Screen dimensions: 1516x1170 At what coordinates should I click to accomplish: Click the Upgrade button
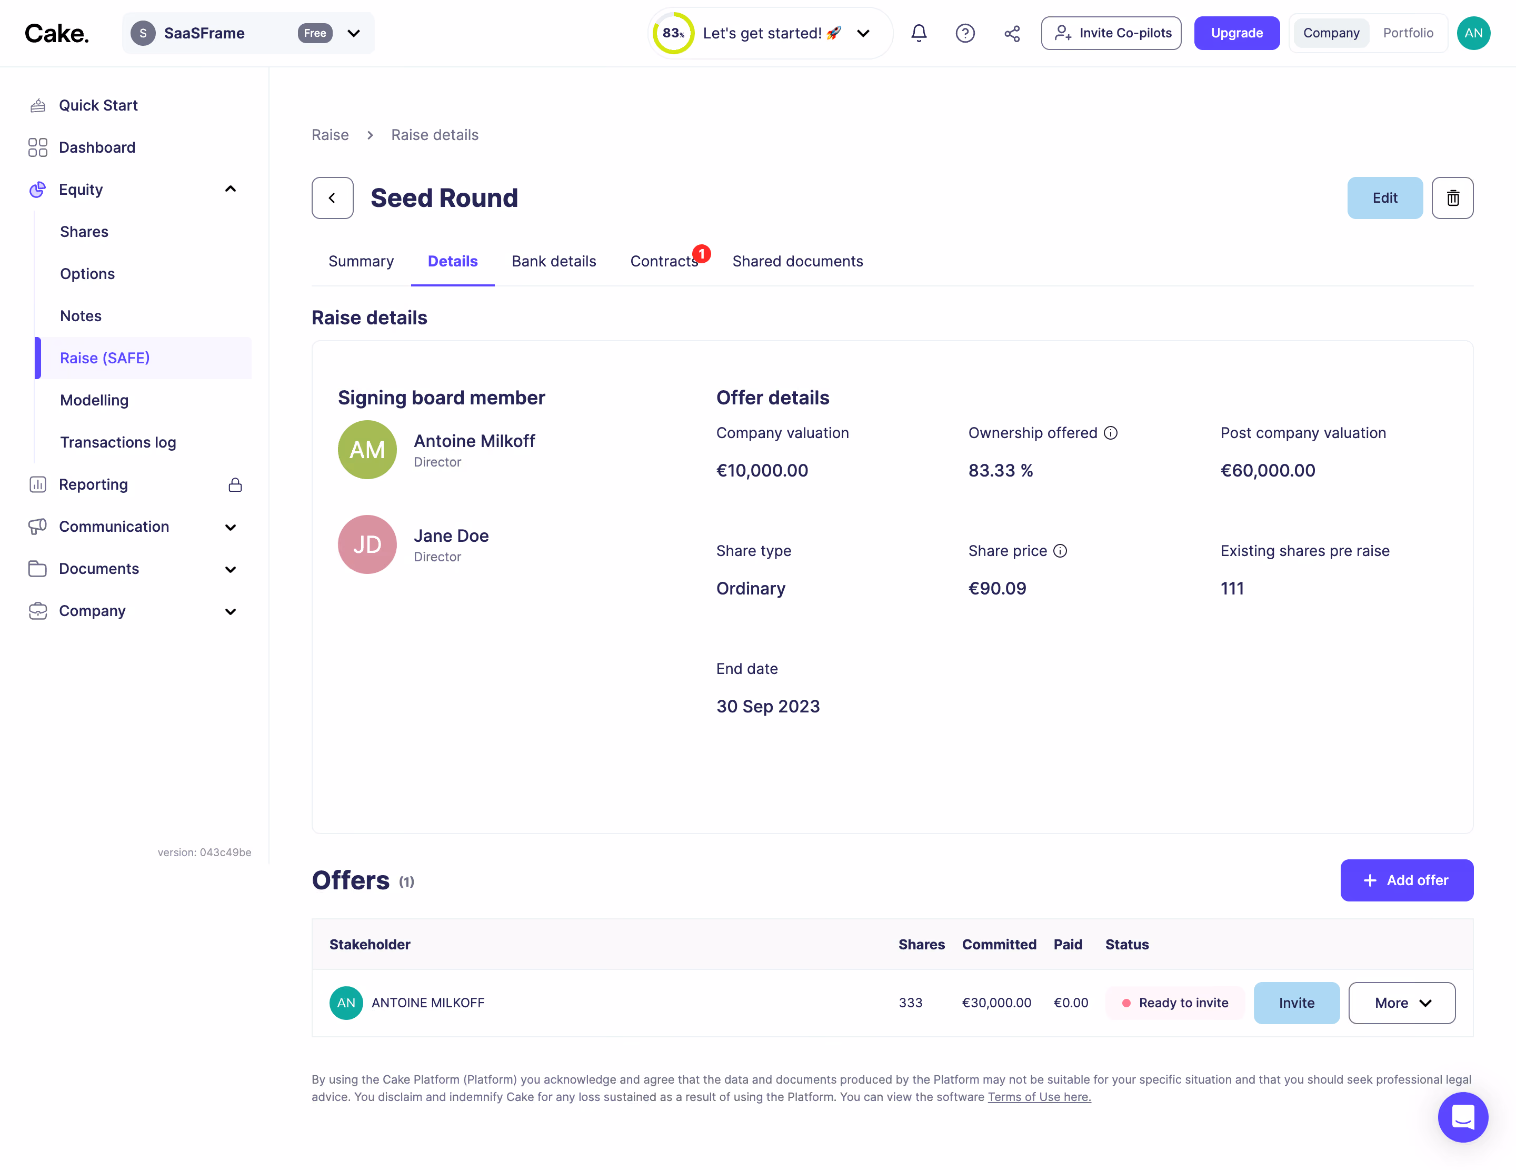pos(1236,33)
